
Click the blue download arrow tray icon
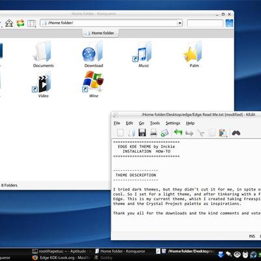point(221,254)
